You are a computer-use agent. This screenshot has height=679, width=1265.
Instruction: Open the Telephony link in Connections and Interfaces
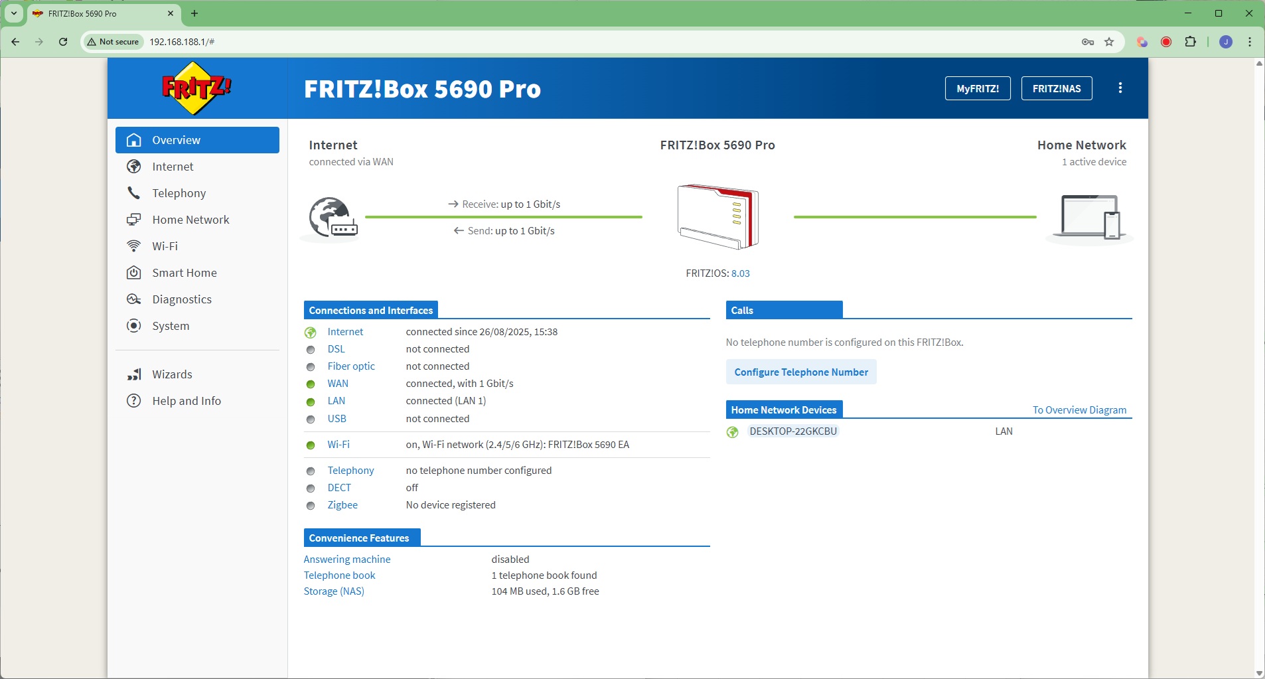(350, 471)
